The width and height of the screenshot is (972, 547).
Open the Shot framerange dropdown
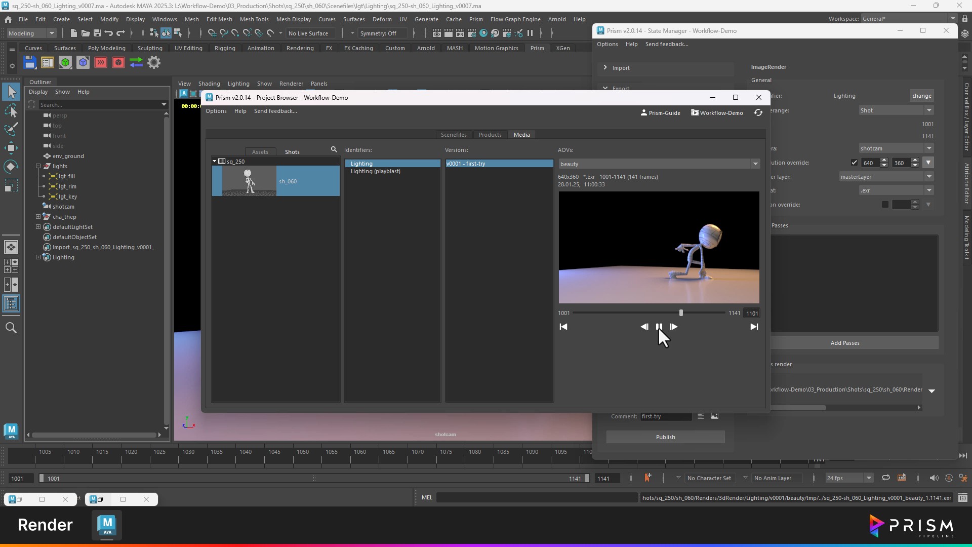(x=896, y=110)
